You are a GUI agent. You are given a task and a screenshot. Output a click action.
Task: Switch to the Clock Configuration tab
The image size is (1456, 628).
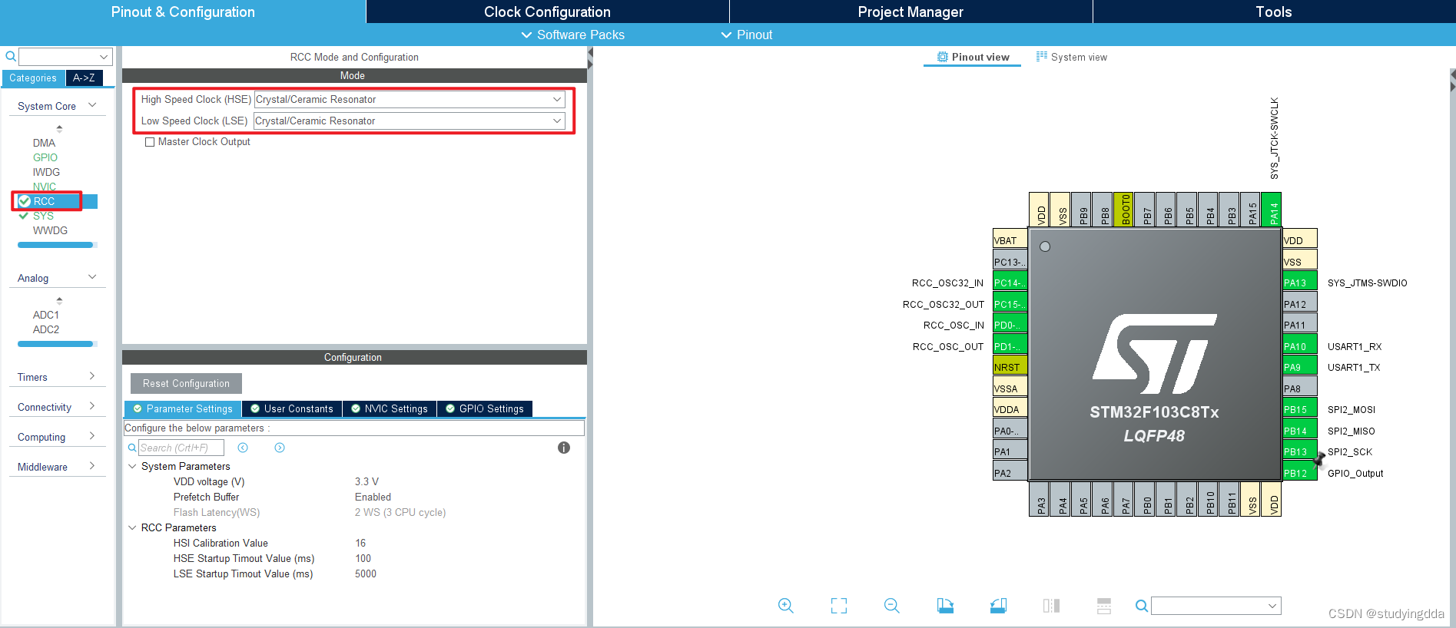[x=547, y=12]
